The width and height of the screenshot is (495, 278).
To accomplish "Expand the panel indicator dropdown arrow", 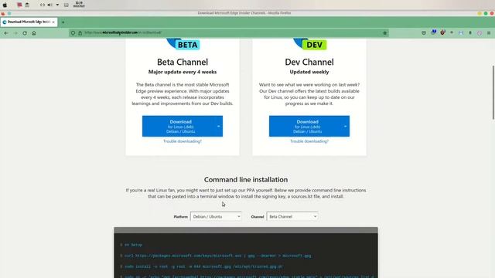I will click(57, 5).
